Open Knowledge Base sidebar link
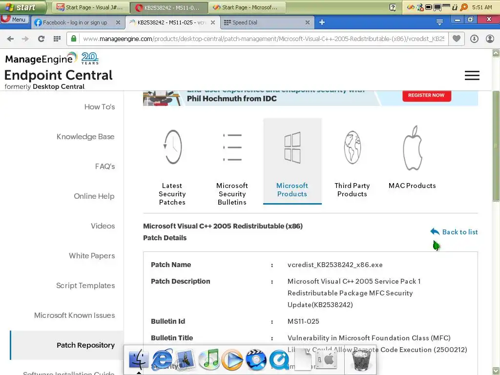Viewport: 500px width, 375px height. point(85,137)
